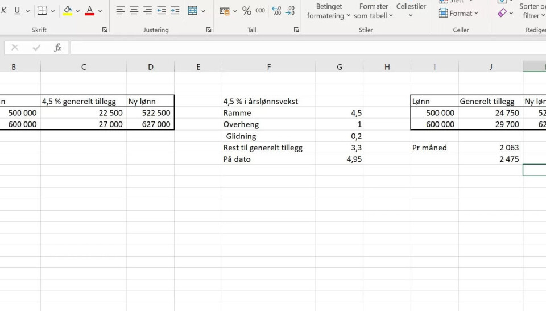The height and width of the screenshot is (311, 546).
Task: Align text to the left
Action: pos(120,11)
